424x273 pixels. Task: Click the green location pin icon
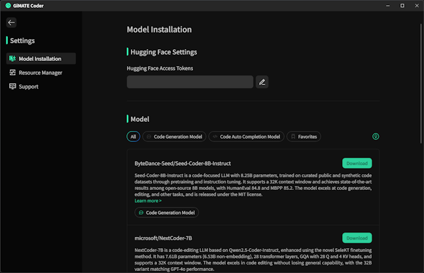pos(376,137)
